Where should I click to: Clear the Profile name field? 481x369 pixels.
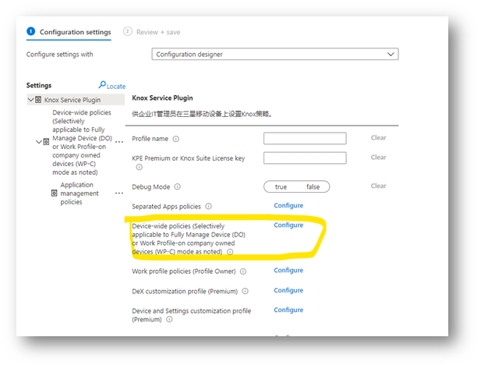pyautogui.click(x=378, y=138)
